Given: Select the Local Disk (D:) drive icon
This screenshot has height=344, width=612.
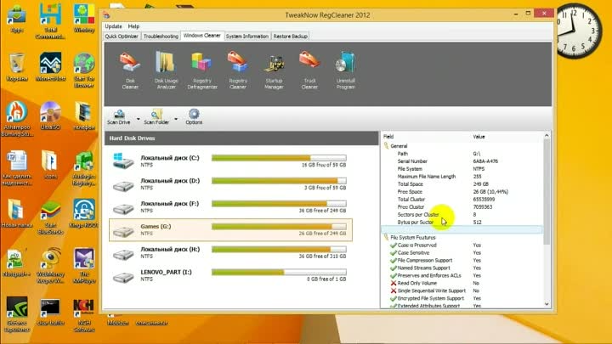Looking at the screenshot, I should pos(123,185).
